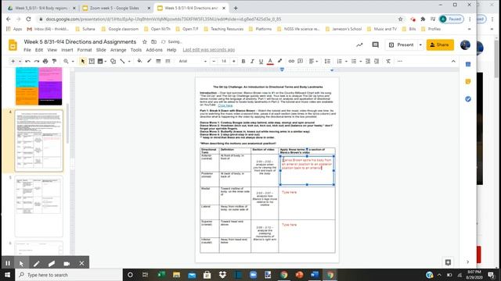Undo the last edit in toolbar

[28, 61]
